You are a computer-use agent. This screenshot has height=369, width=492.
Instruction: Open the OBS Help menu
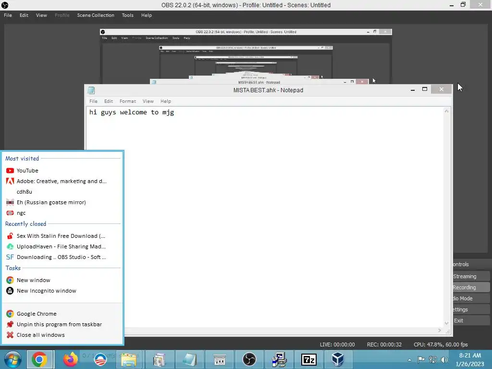(x=146, y=15)
